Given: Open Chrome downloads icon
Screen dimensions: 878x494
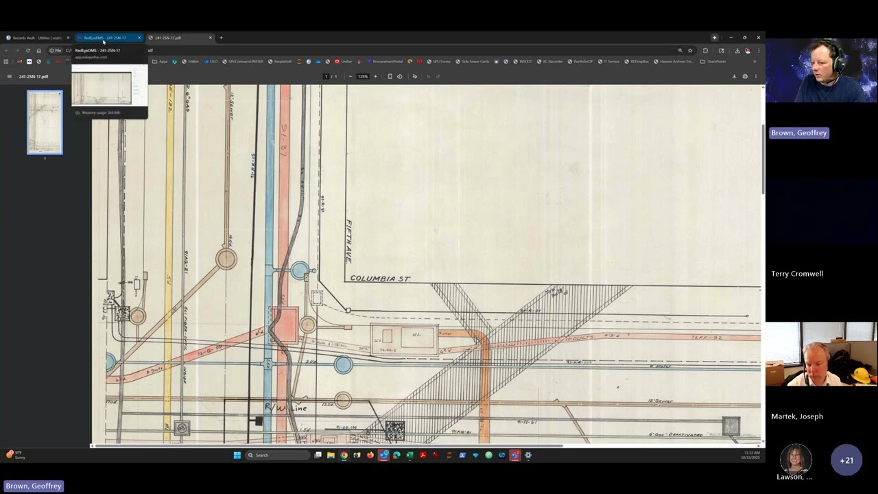Looking at the screenshot, I should tap(737, 50).
